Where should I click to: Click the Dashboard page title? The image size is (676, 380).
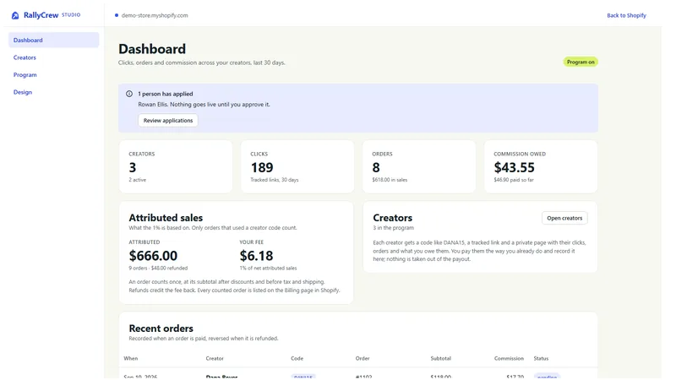(152, 49)
